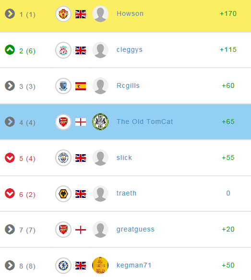Click the +170 score for Howson
Viewport: 251px width, 280px height.
tap(228, 13)
